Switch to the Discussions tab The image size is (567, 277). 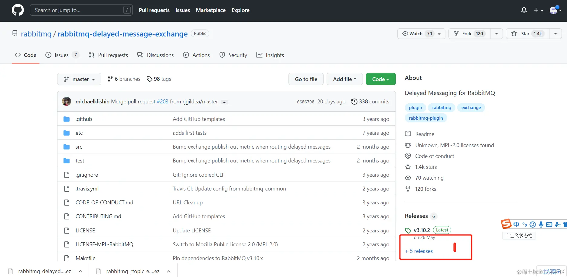pyautogui.click(x=155, y=55)
